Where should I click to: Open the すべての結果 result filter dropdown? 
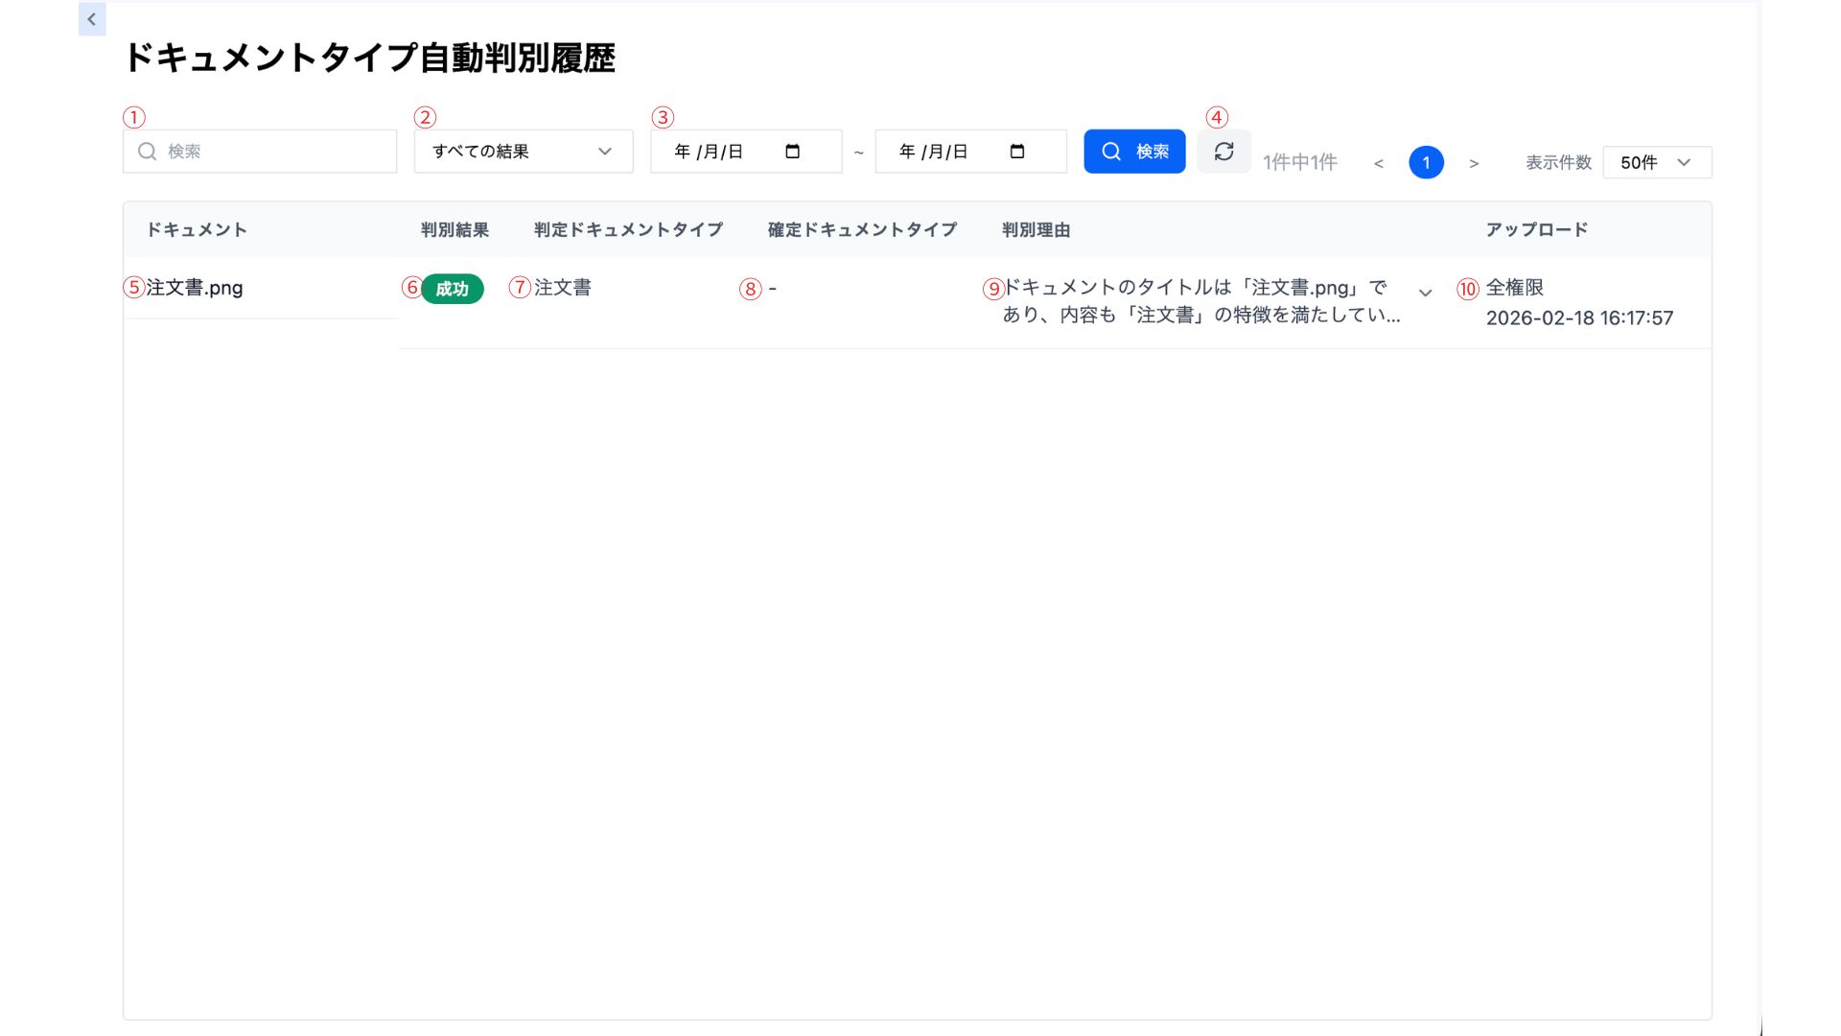tap(523, 152)
